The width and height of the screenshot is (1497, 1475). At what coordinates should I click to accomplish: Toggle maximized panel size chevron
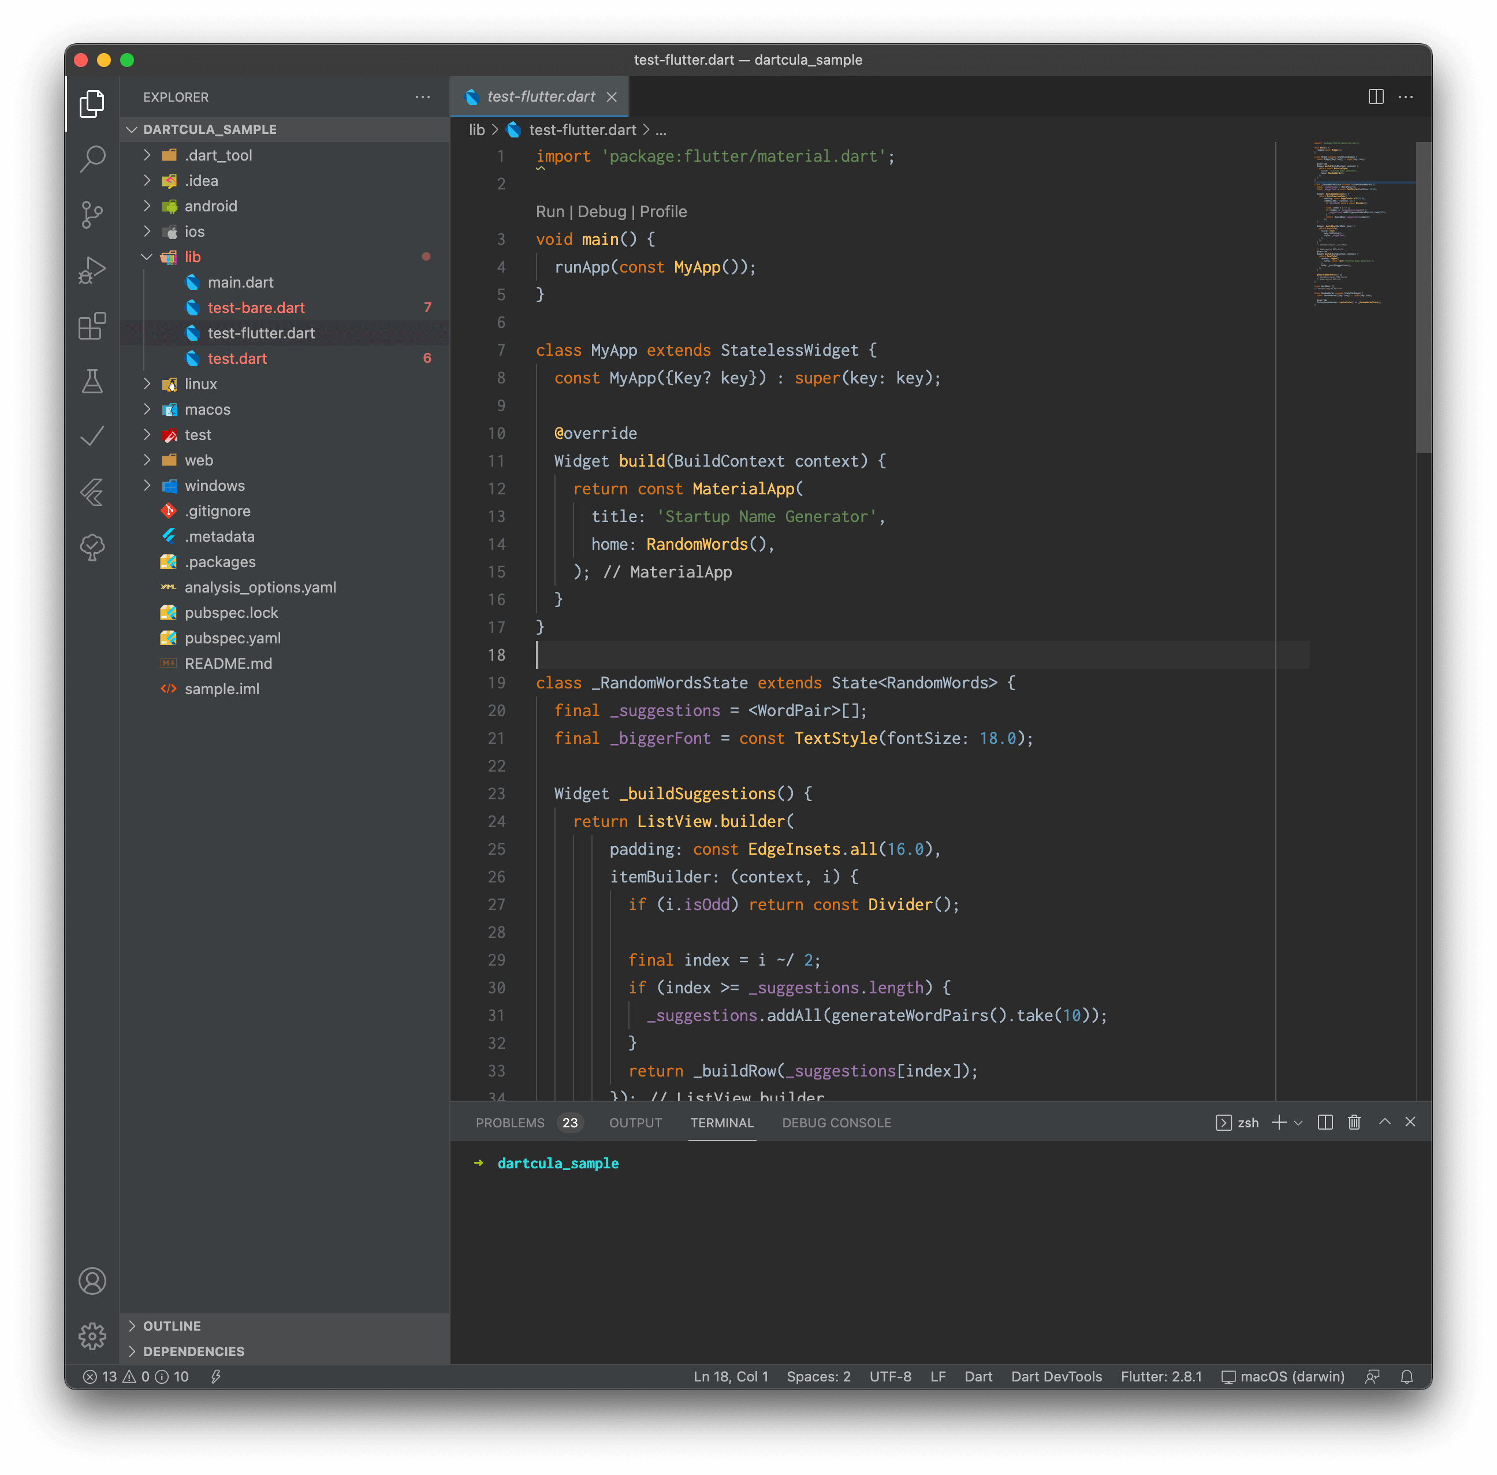point(1384,1122)
